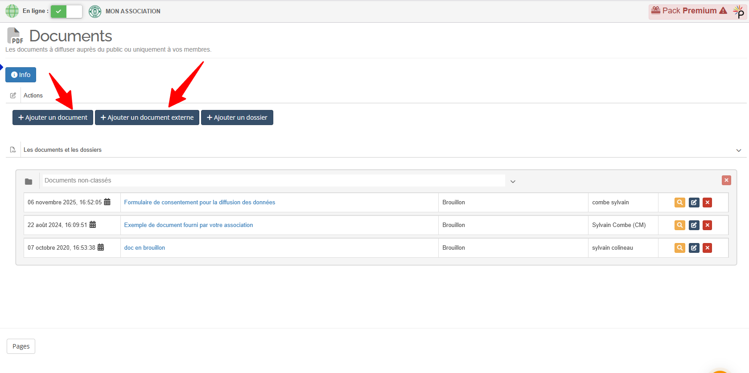Collapse the Documents non-classés folder chevron
The width and height of the screenshot is (749, 373).
(513, 181)
